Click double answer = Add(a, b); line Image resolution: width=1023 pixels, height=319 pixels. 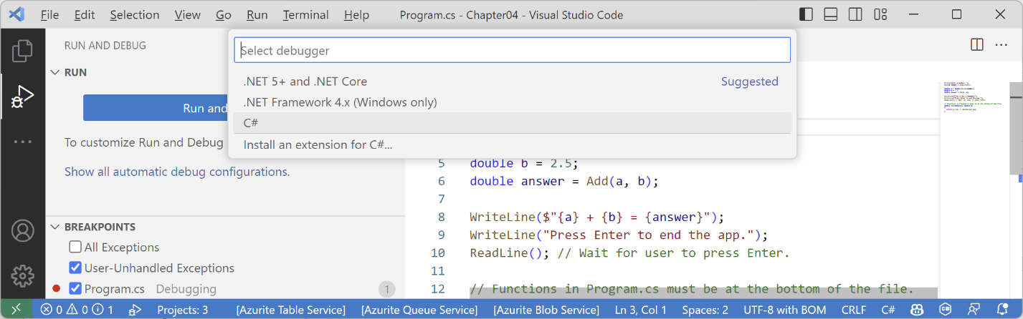click(564, 181)
